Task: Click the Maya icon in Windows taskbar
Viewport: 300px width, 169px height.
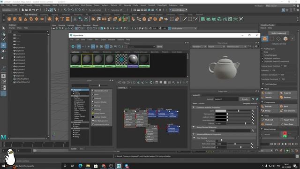Action: click(x=119, y=166)
